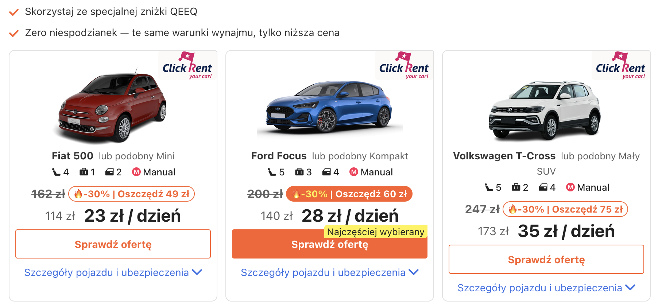
Task: Check the offer for Ford Focus
Action: [330, 244]
